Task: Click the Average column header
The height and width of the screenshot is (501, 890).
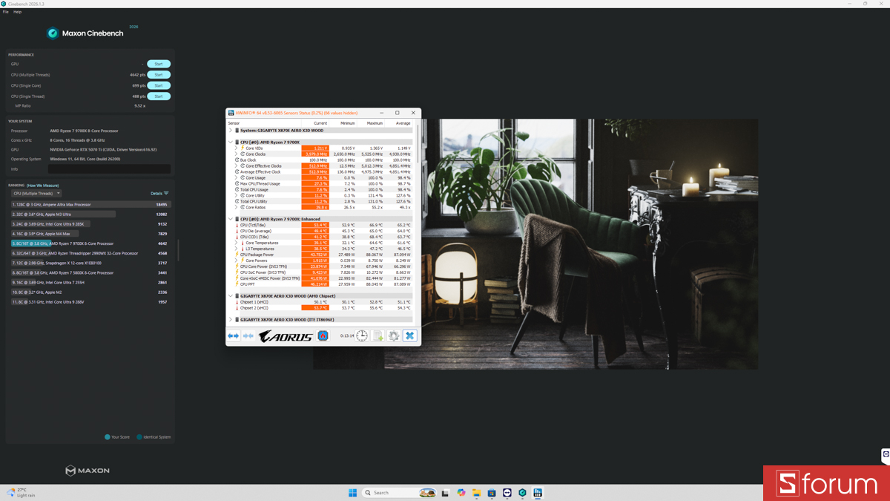Action: [398, 123]
